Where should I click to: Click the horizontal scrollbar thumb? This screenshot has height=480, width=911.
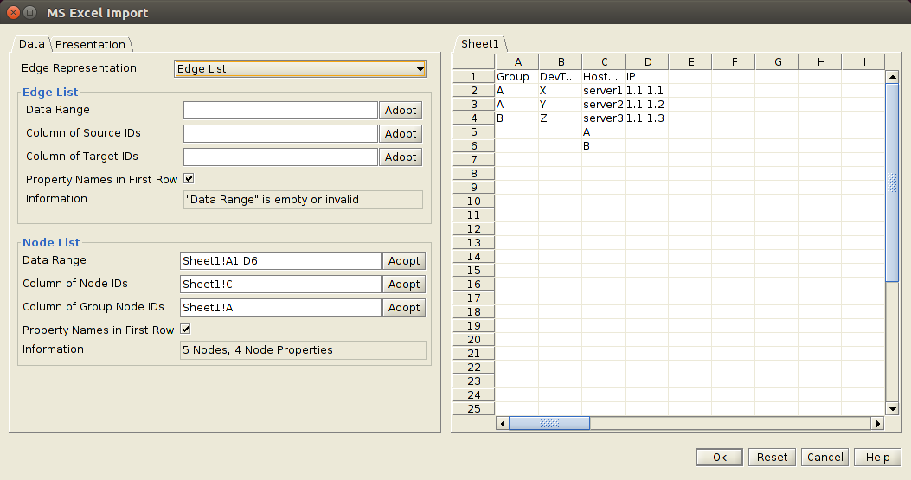pyautogui.click(x=549, y=424)
